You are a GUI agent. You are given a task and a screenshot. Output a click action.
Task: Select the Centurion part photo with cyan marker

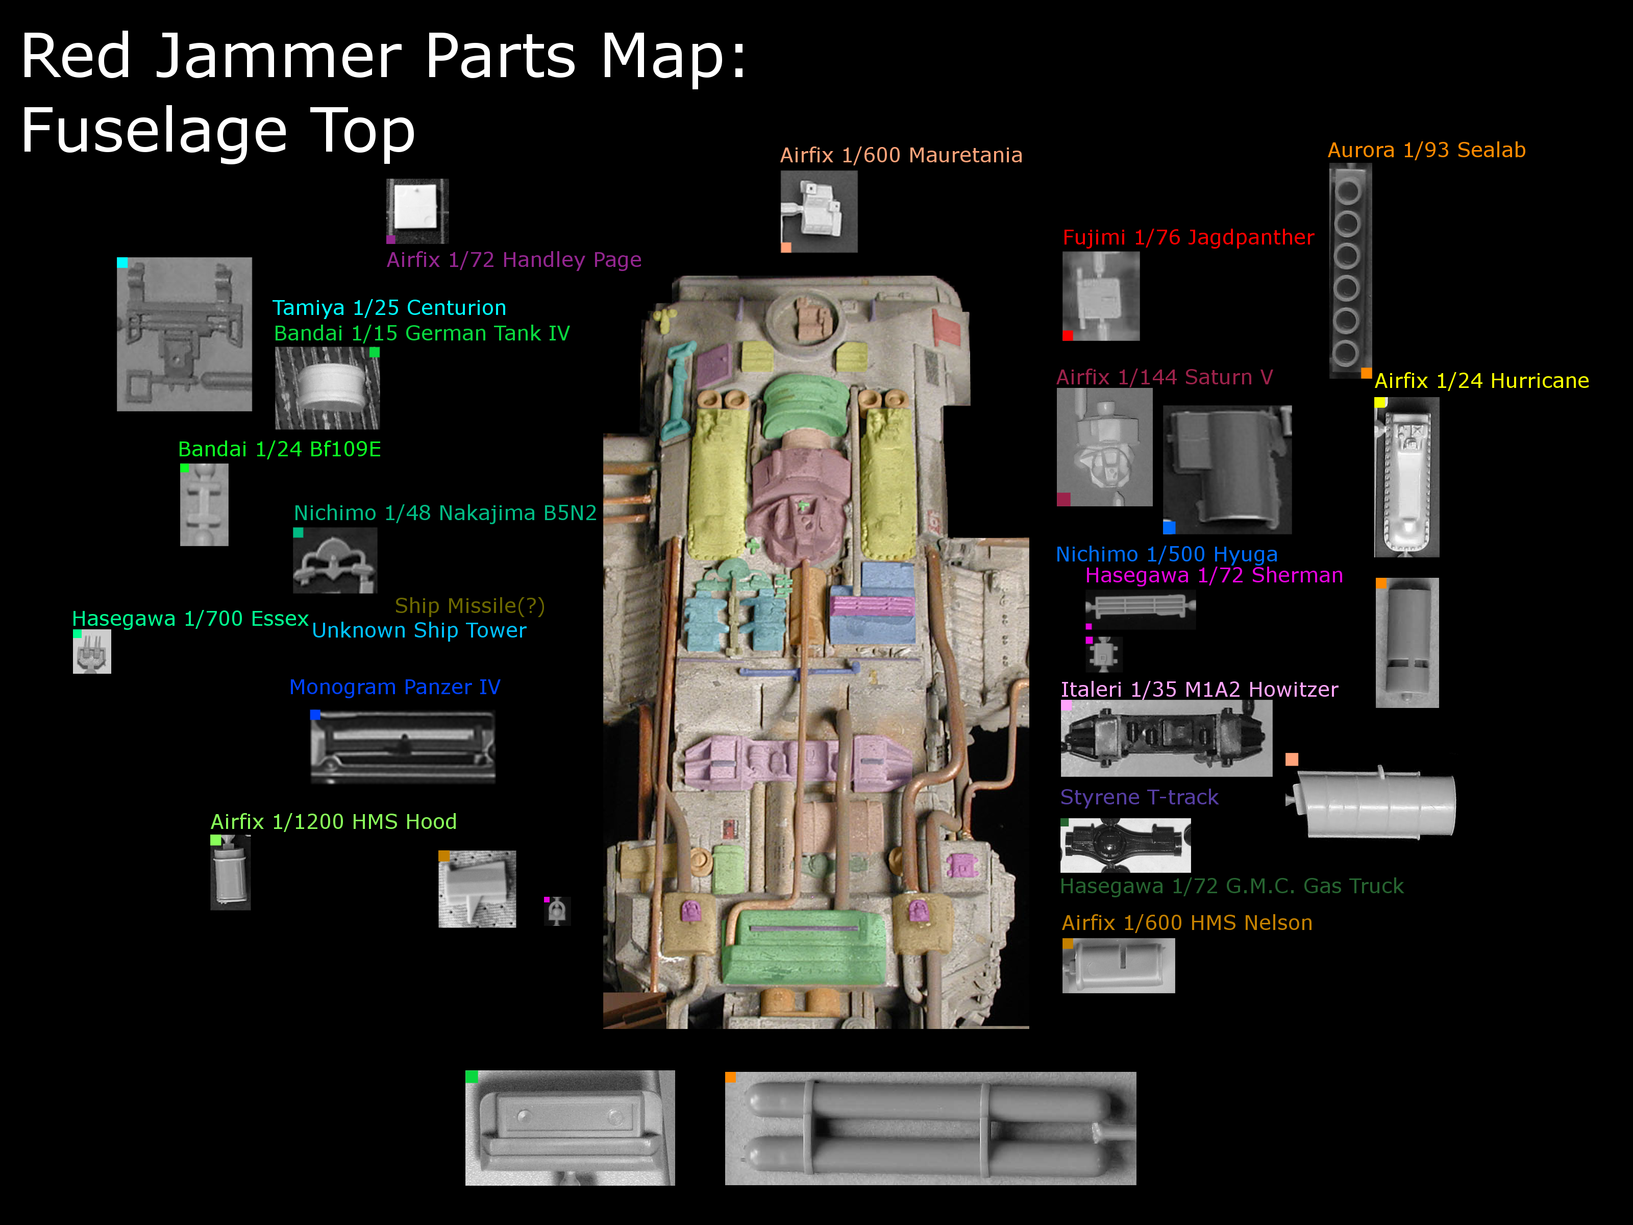pyautogui.click(x=185, y=334)
